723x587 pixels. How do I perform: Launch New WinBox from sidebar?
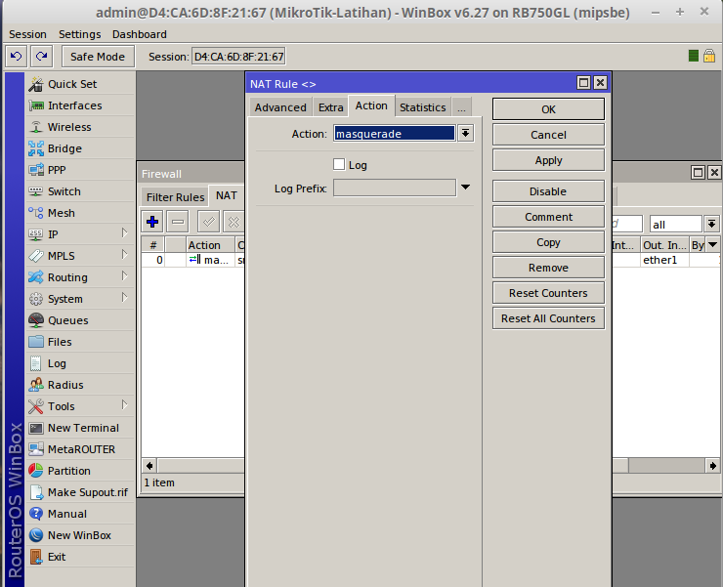coord(80,535)
